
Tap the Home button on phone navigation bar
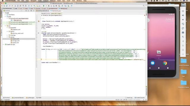point(159,68)
